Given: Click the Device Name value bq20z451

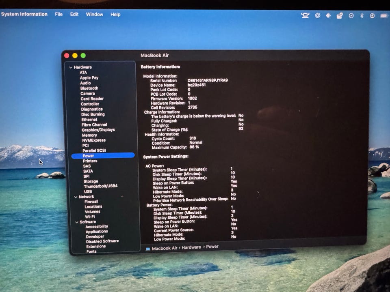Looking at the screenshot, I should coord(197,85).
